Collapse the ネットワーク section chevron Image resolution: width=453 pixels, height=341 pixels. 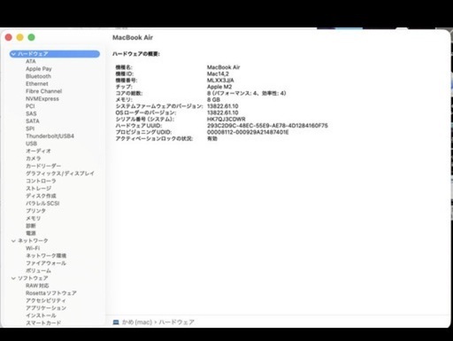pos(13,241)
